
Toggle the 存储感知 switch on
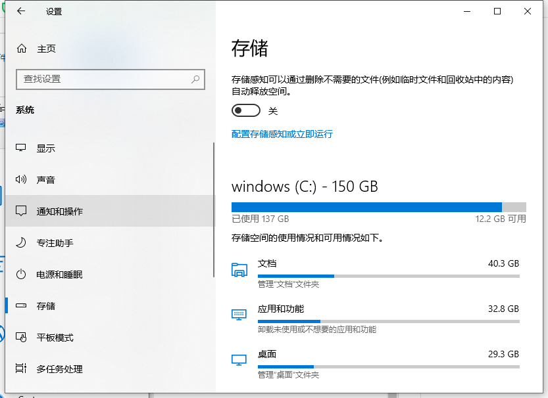coord(246,110)
